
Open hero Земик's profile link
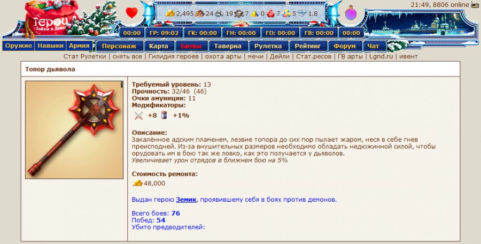coord(186,200)
